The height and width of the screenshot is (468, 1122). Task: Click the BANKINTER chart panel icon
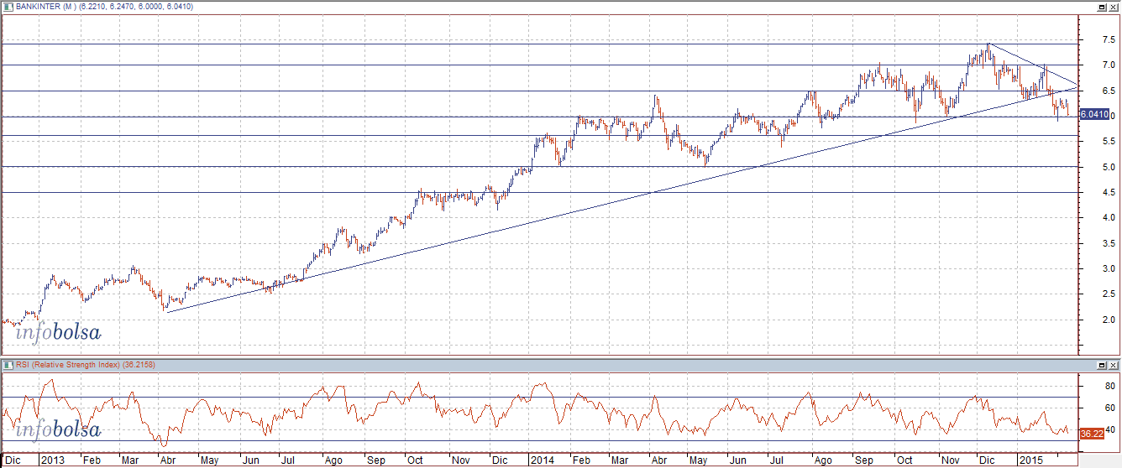(7, 5)
